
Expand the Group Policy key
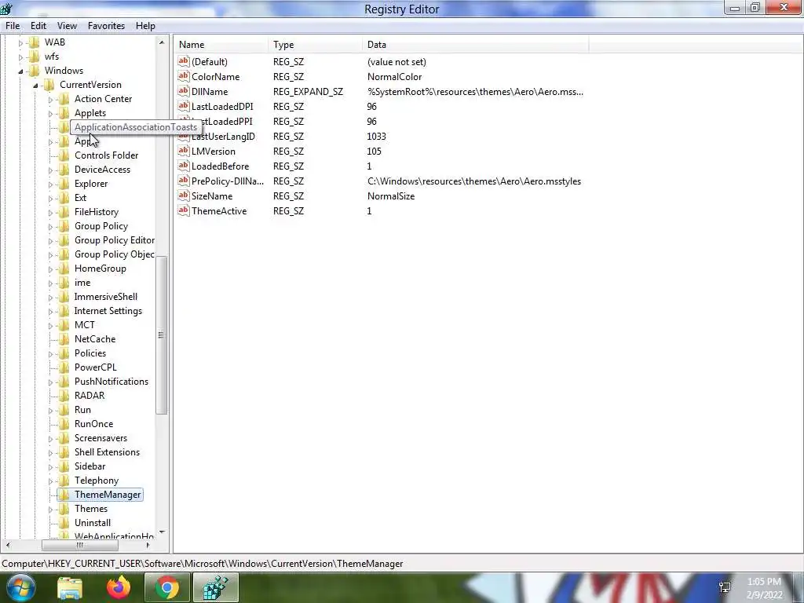(50, 227)
